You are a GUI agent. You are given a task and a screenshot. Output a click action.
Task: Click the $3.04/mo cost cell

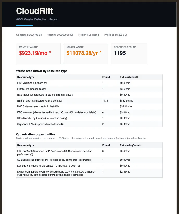[x=125, y=112]
